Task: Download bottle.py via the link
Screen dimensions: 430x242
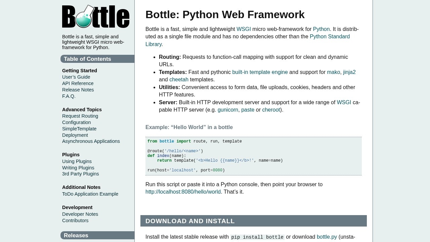Action: click(327, 237)
